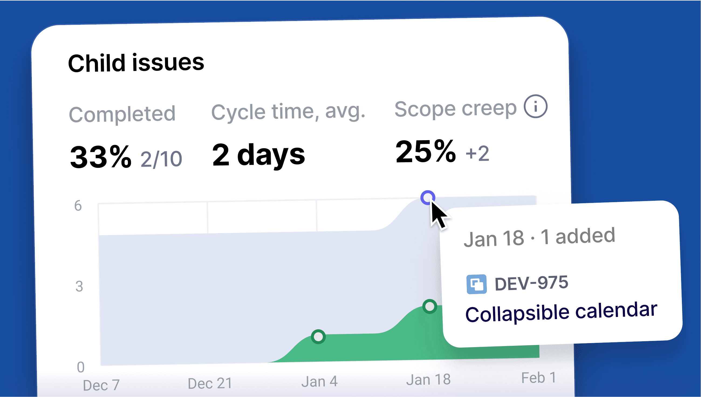Click the Dec 7 date axis label
This screenshot has height=397, width=701.
[x=101, y=385]
